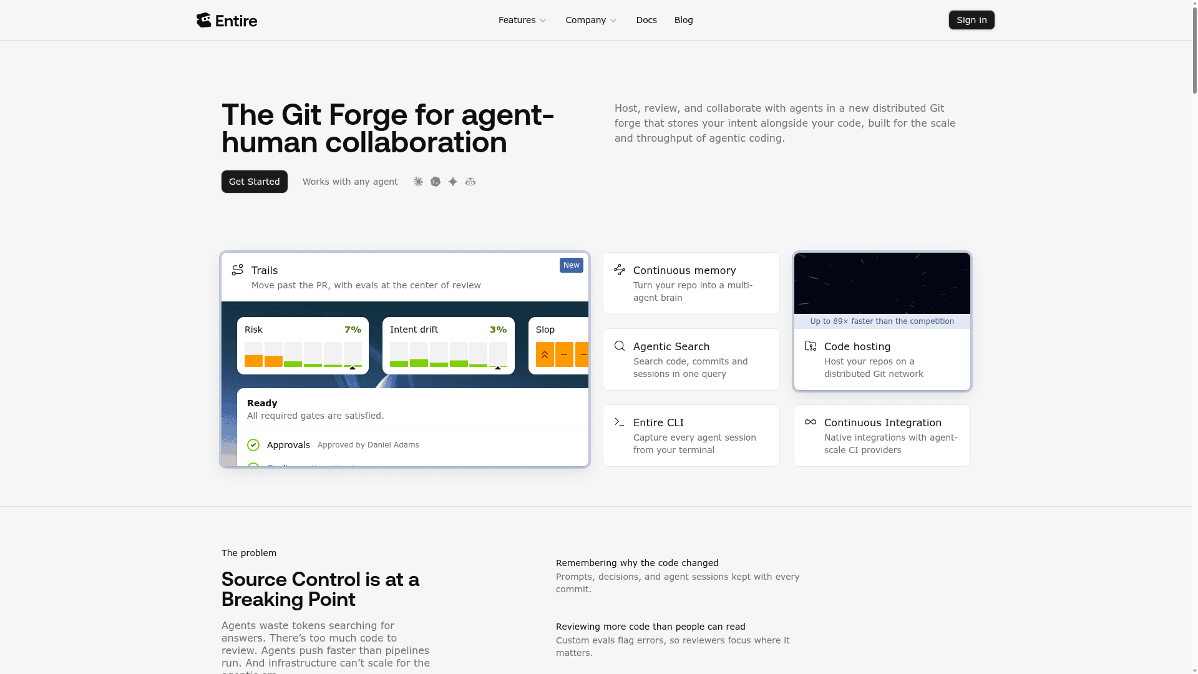Expand the Company menu chevron

click(x=613, y=21)
